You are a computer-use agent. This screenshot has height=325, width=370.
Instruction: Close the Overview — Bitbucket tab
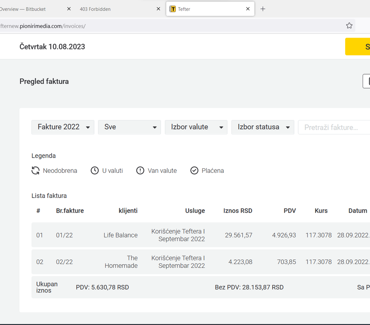69,9
